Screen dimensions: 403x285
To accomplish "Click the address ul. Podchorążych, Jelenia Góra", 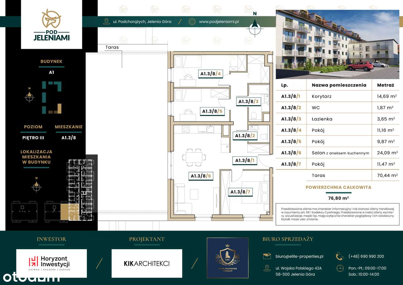I will coord(142,22).
